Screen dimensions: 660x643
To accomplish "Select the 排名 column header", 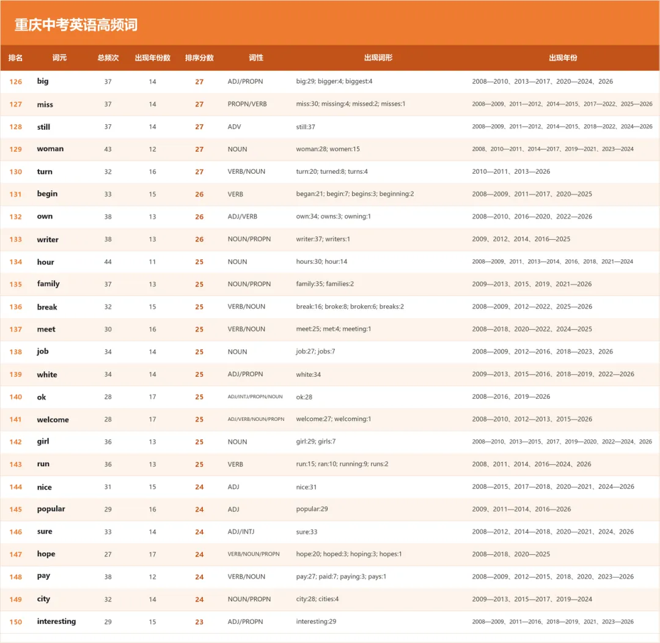I will click(x=15, y=58).
